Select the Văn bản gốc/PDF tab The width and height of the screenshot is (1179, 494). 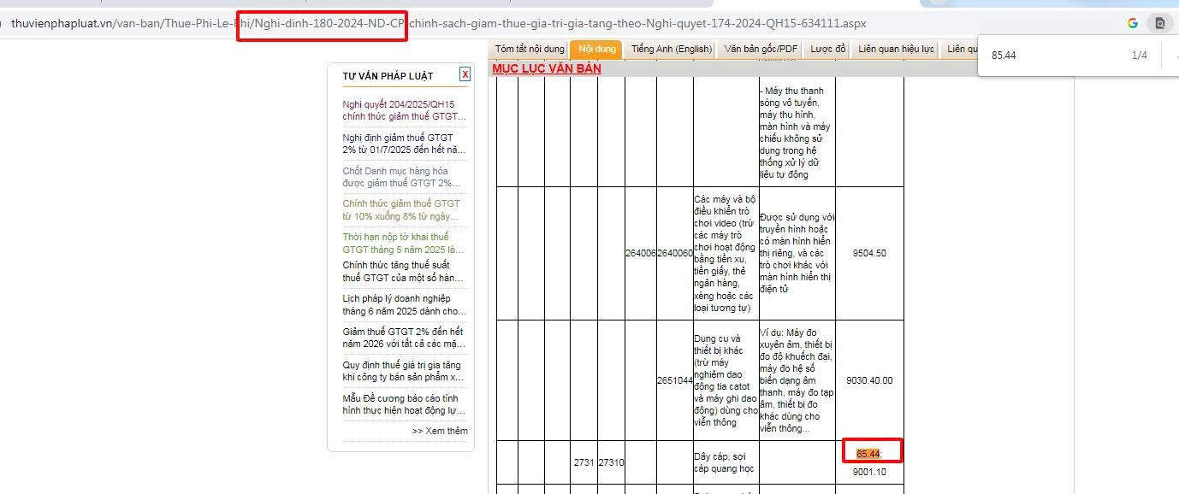(x=761, y=49)
